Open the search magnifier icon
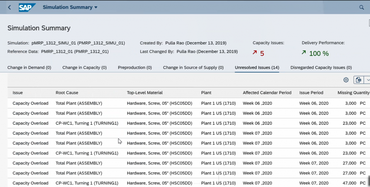The image size is (370, 187). tap(361, 7)
